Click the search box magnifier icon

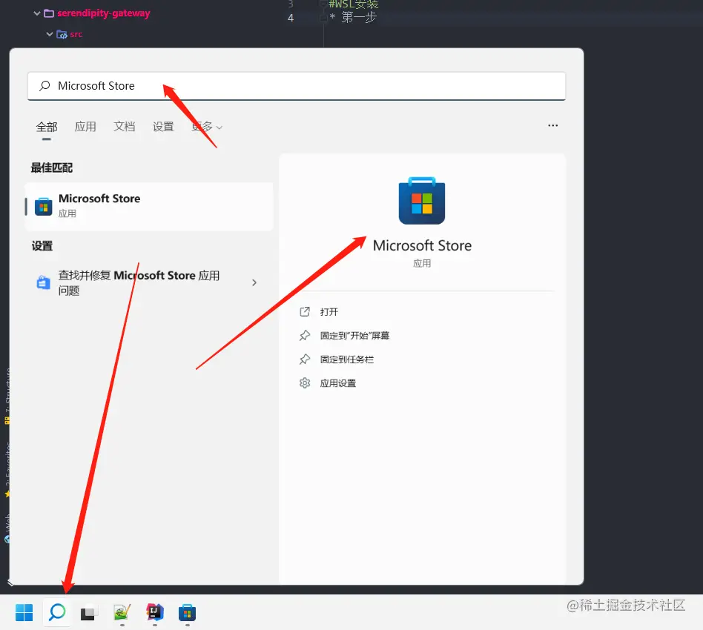point(44,85)
